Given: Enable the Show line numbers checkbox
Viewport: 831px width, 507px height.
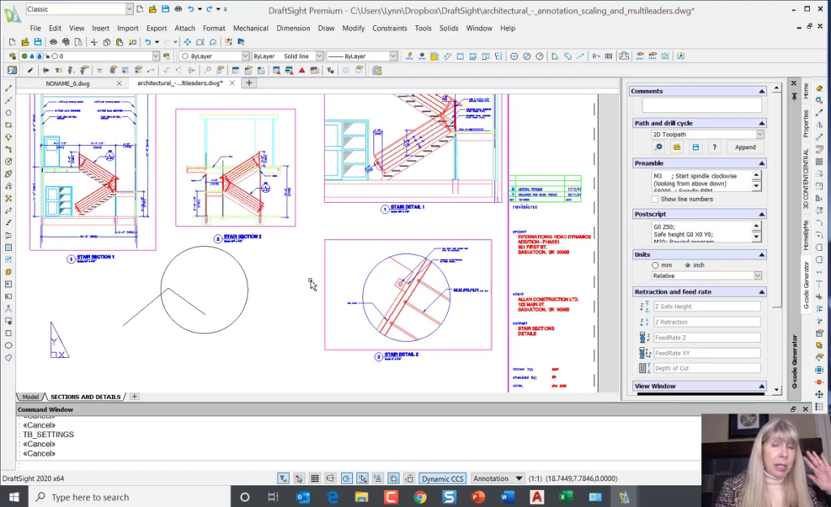Looking at the screenshot, I should 654,199.
